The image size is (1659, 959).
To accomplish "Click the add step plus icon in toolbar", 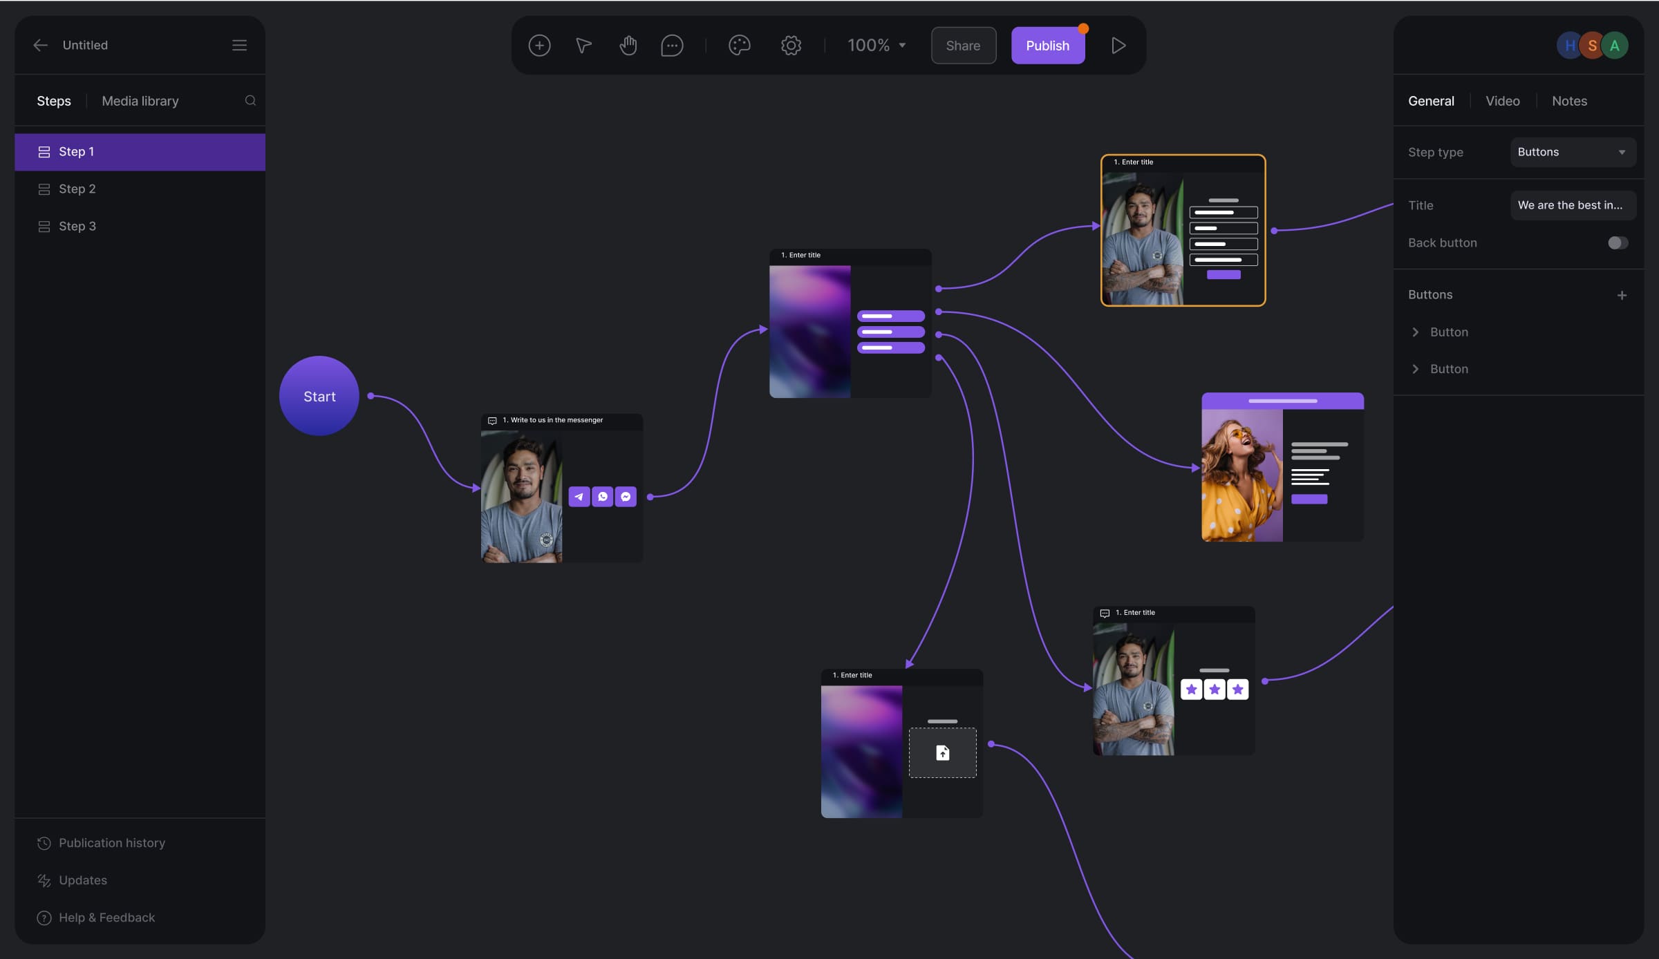I will click(x=539, y=46).
